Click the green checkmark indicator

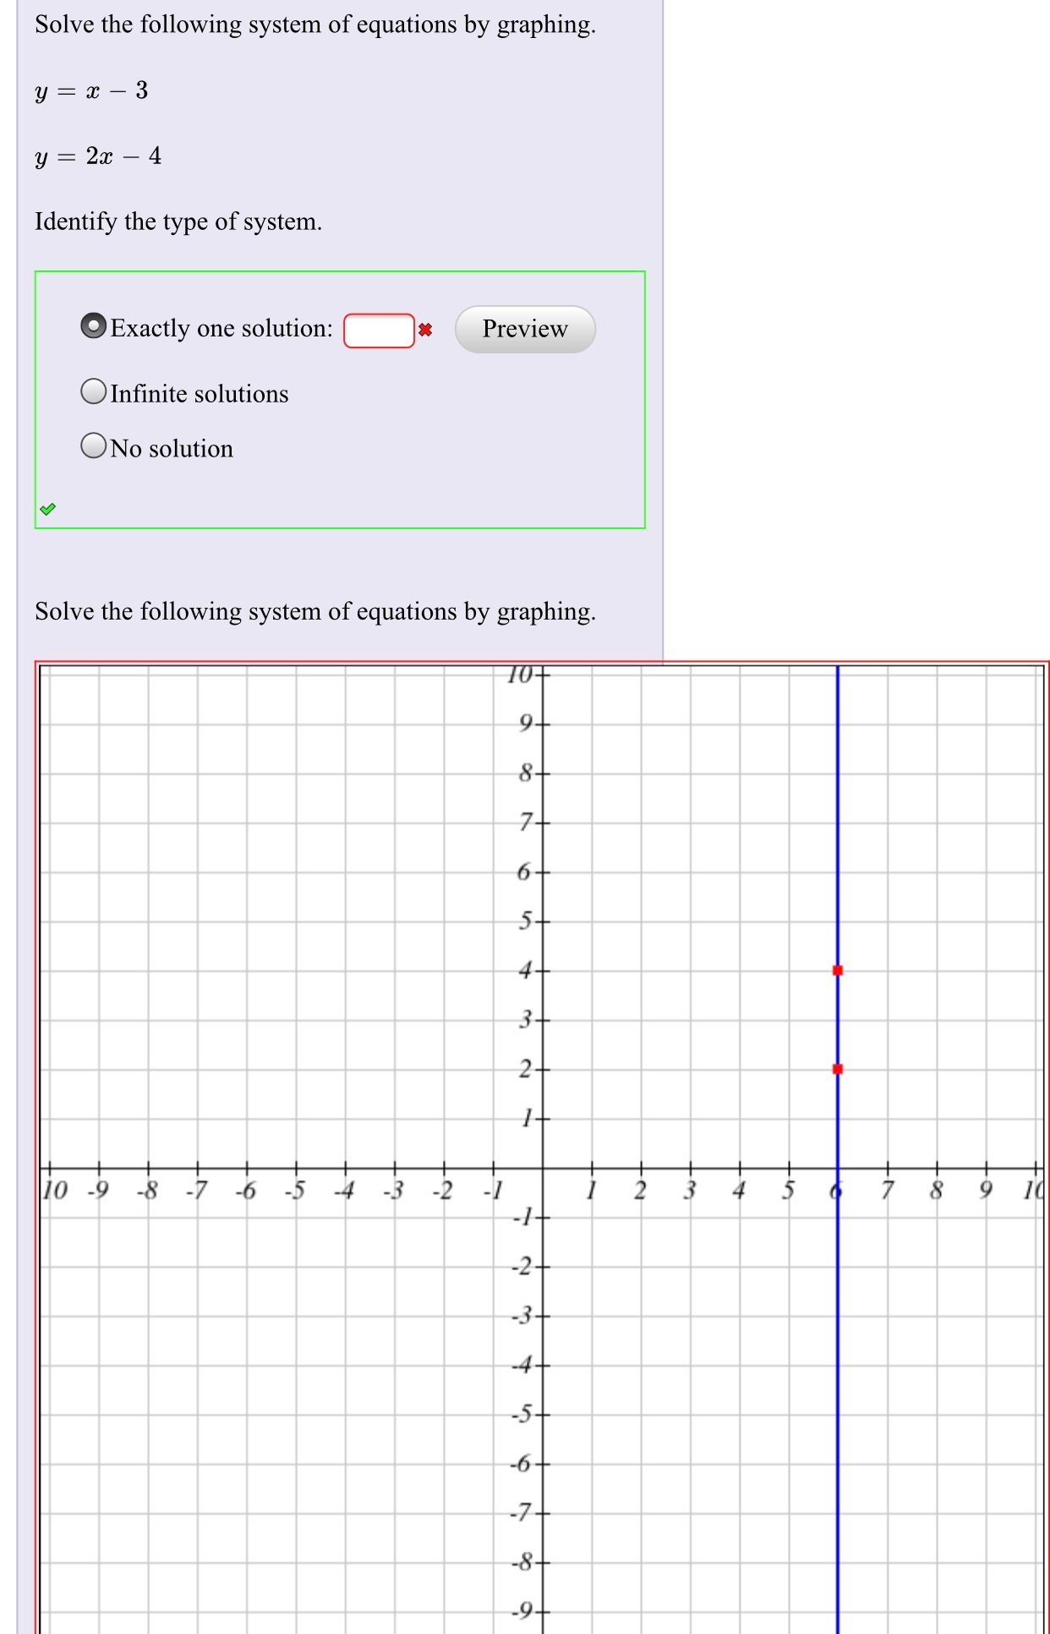(48, 508)
